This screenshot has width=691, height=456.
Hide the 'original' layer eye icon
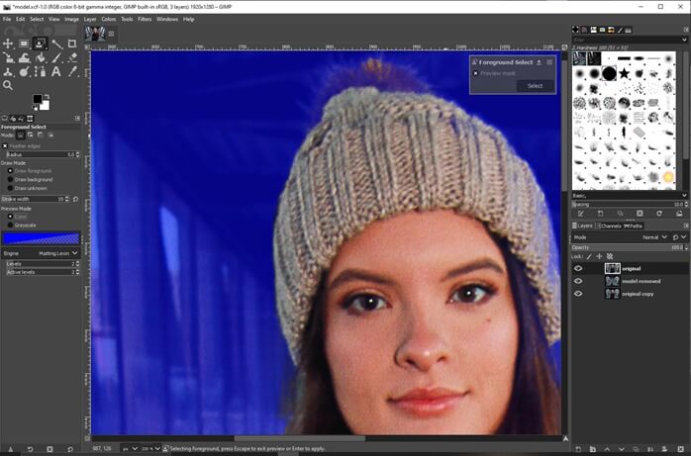[578, 268]
